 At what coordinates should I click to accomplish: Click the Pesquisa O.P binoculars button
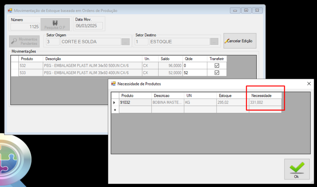click(55, 24)
